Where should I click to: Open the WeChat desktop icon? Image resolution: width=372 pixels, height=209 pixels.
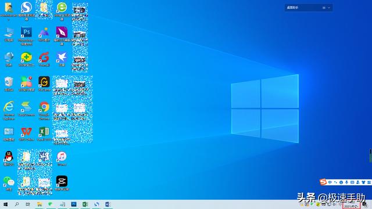point(9,183)
